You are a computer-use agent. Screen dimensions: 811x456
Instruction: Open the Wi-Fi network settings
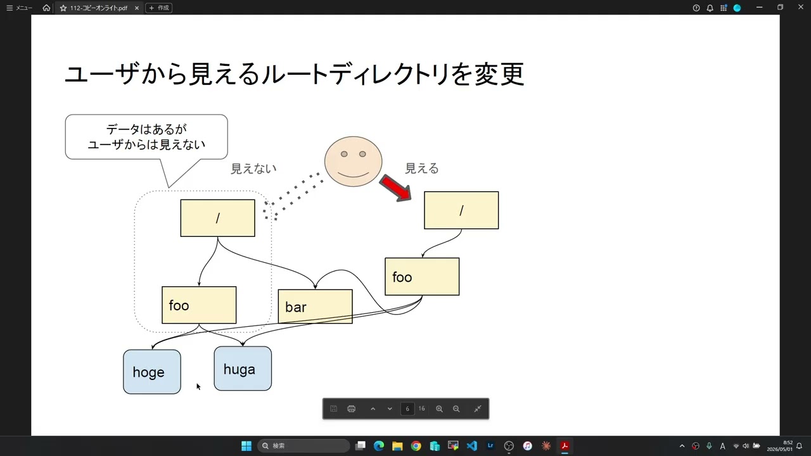(x=736, y=446)
